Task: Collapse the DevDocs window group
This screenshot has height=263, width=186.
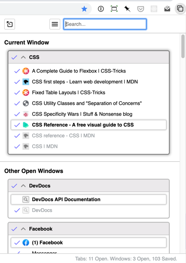Action: click(x=23, y=186)
